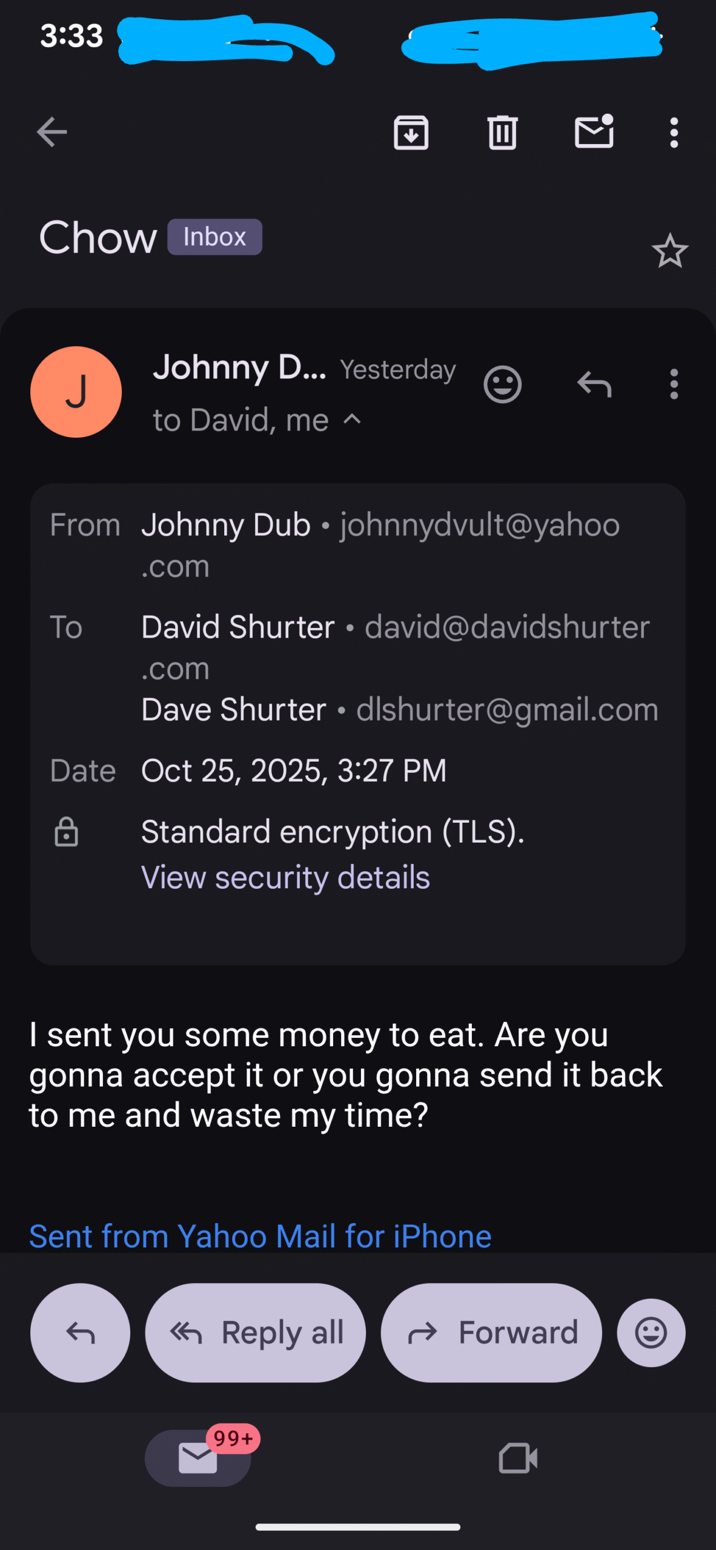Add emoji reaction beside sender name
The image size is (716, 1550).
(x=502, y=384)
